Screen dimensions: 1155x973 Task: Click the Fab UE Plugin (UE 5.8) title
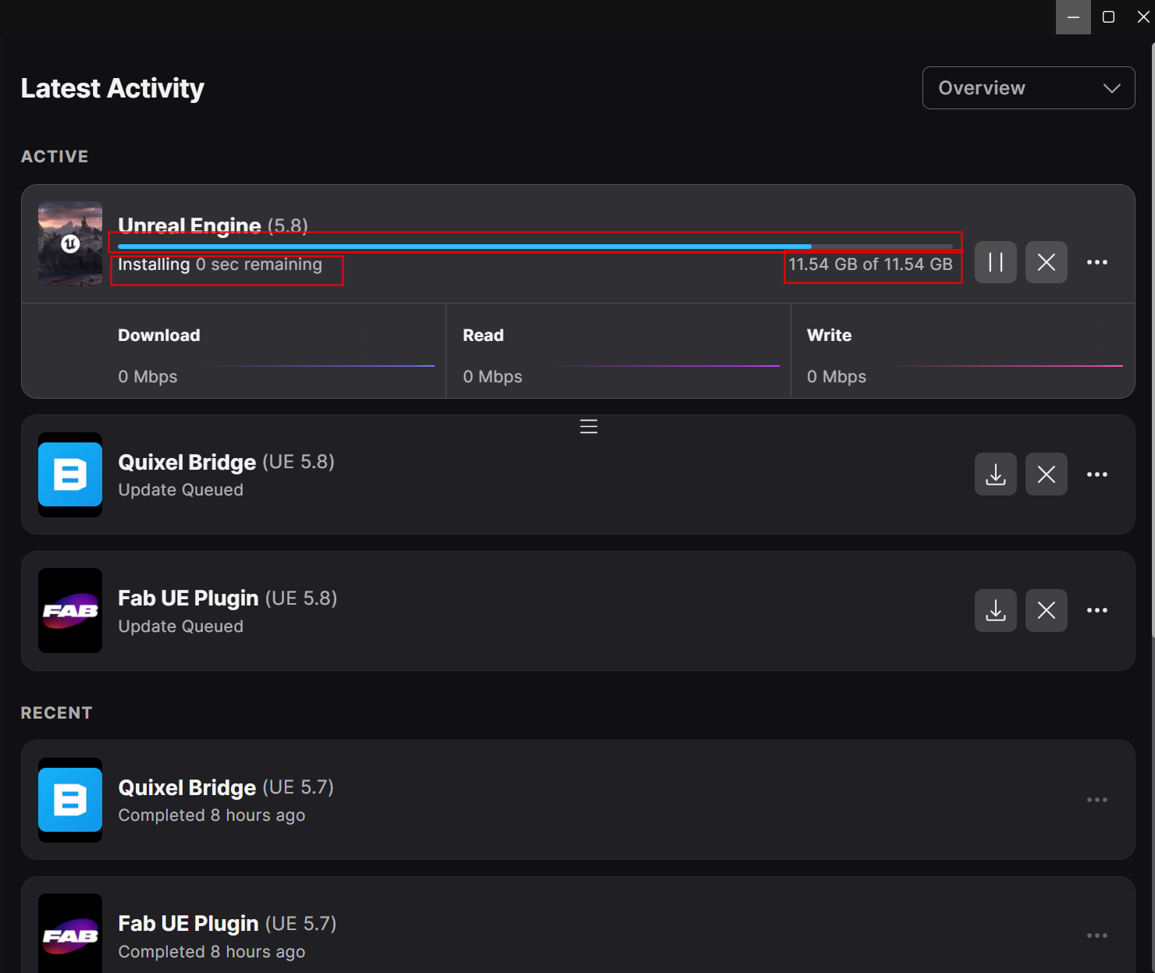tap(228, 598)
